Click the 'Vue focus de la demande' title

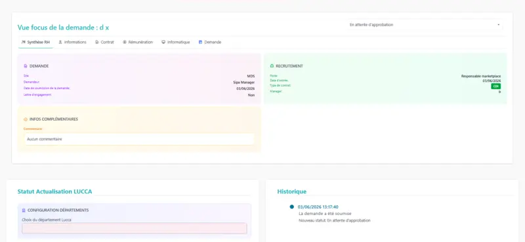63,28
